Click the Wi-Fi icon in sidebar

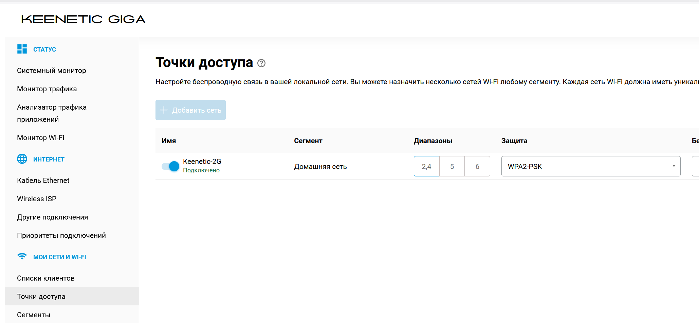(x=22, y=256)
